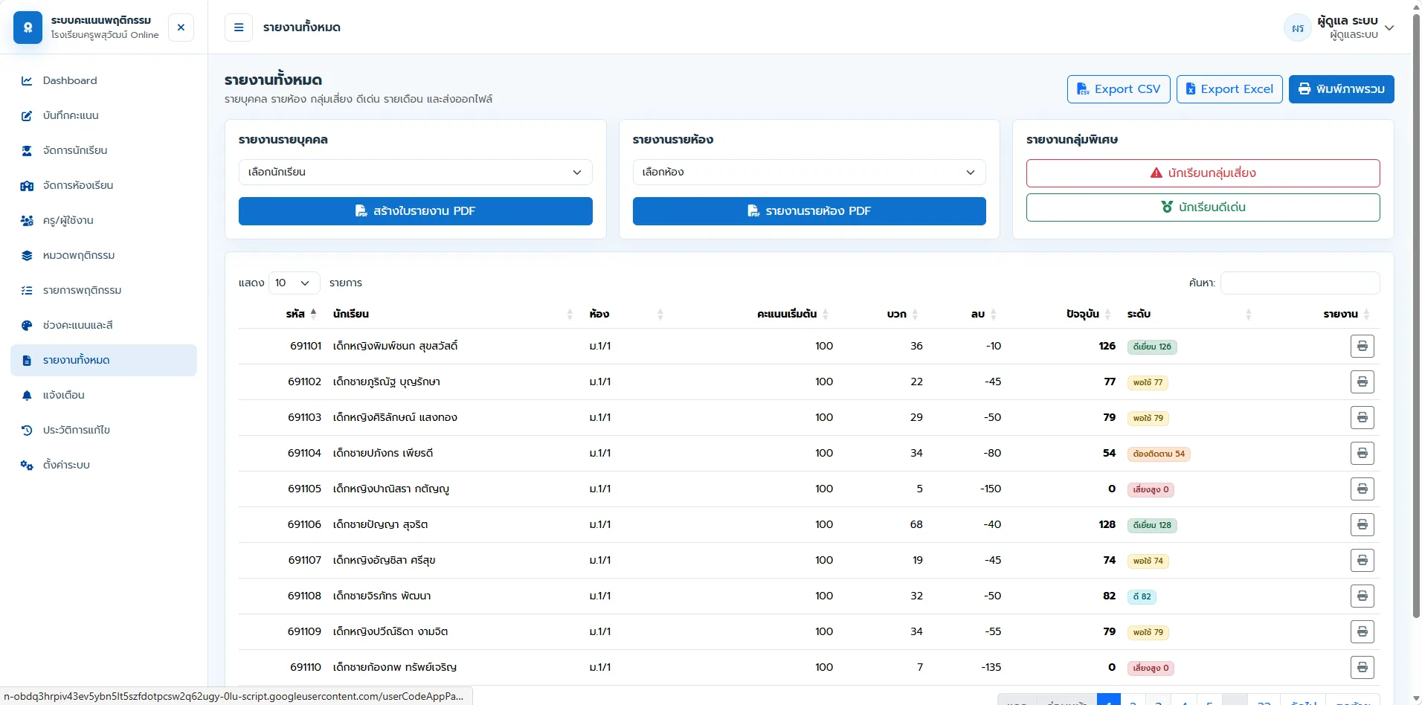Viewport: 1422px width, 705px height.
Task: Print report for student 691103
Action: click(x=1362, y=417)
